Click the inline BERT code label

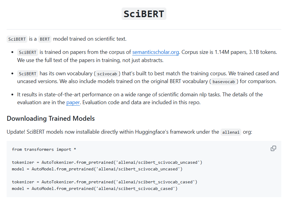click(x=45, y=39)
